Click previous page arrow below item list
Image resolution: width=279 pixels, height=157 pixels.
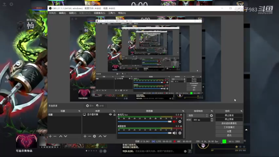101,151
